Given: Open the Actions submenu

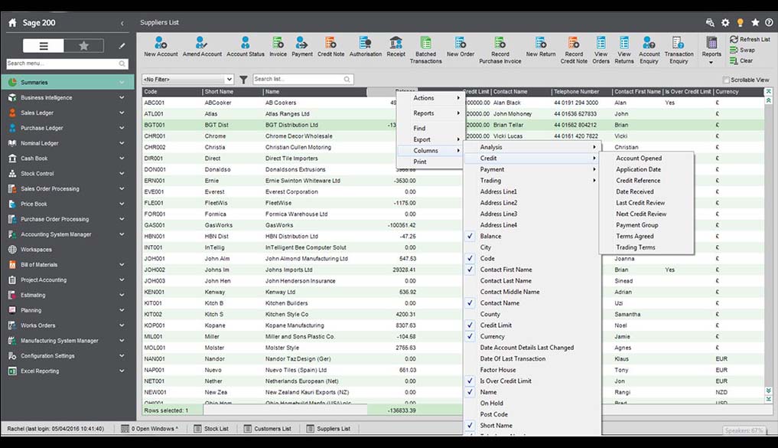Looking at the screenshot, I should (431, 98).
